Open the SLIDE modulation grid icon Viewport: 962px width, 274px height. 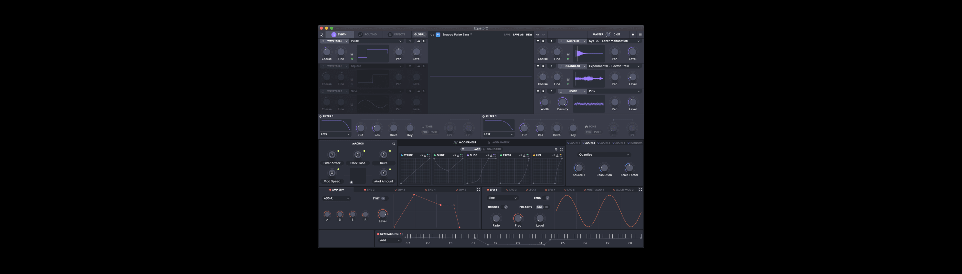[494, 156]
